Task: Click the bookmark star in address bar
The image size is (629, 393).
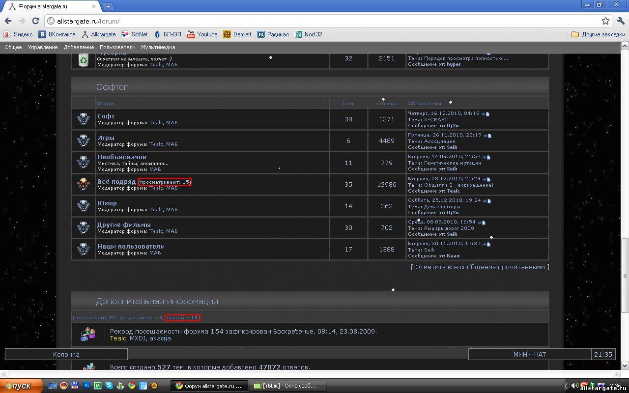Action: (605, 21)
